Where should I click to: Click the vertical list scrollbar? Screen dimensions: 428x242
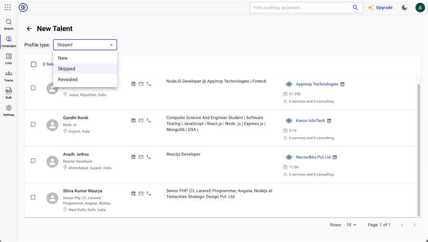(x=418, y=150)
